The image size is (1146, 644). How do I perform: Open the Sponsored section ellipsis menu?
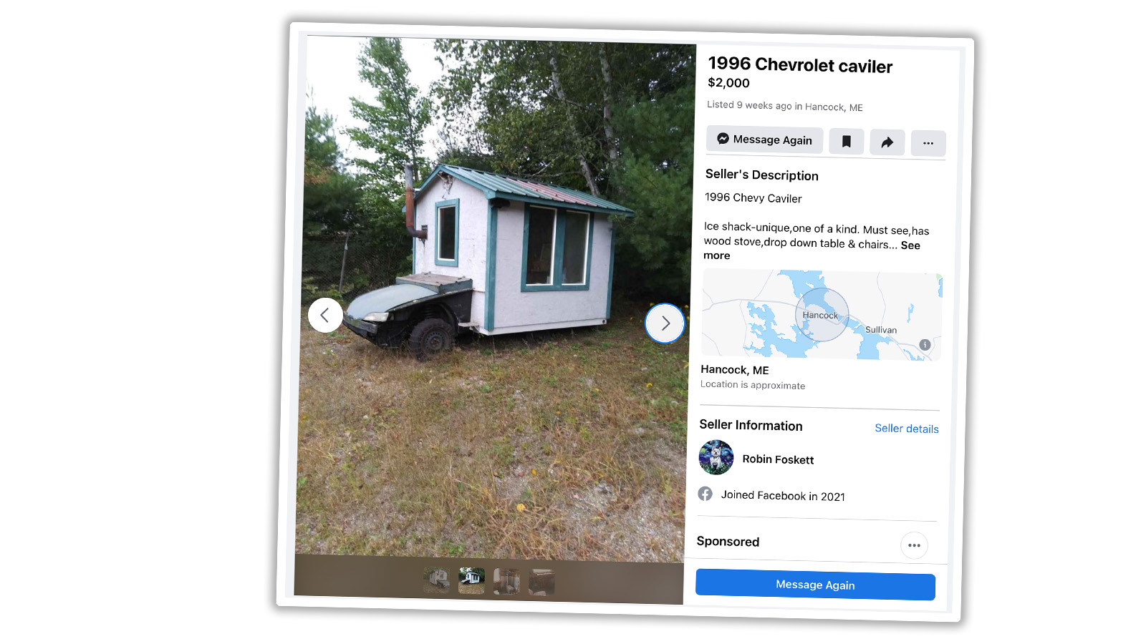click(x=914, y=545)
